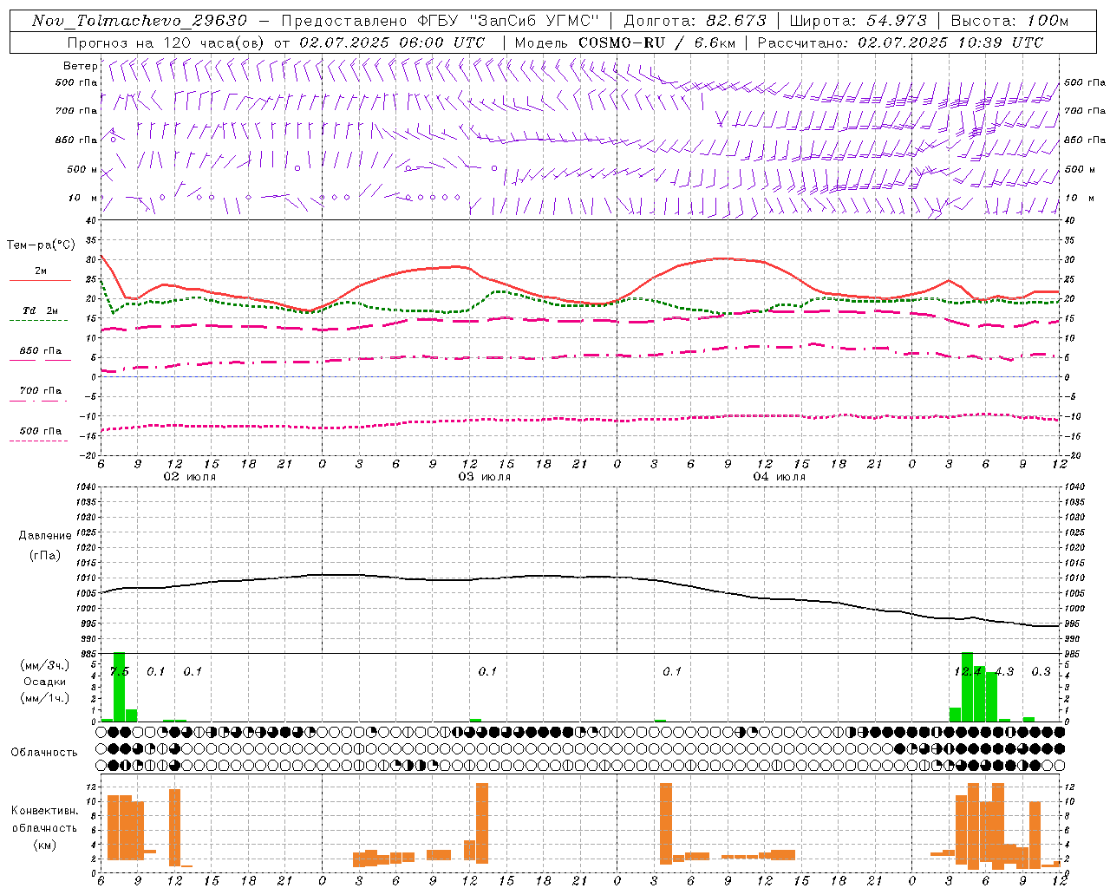
Task: Select the Конвективн. panel label
Action: click(44, 811)
